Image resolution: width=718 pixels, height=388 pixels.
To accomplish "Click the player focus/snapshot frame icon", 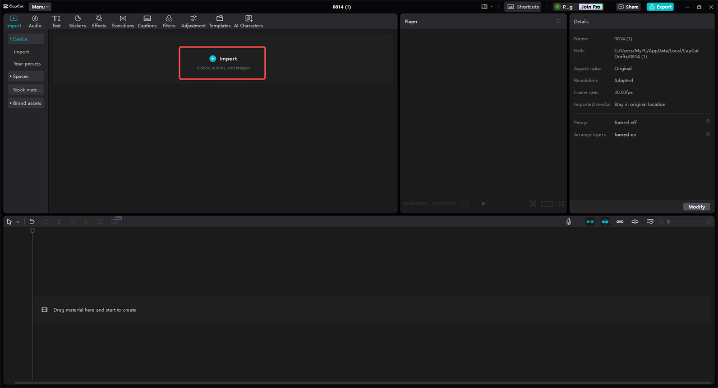I will 533,204.
